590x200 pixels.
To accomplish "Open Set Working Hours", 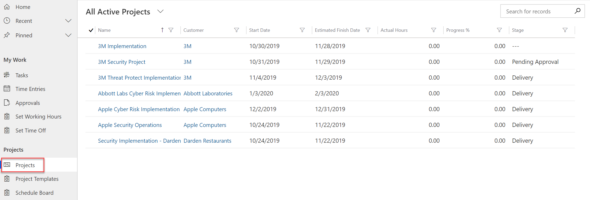I will 39,117.
